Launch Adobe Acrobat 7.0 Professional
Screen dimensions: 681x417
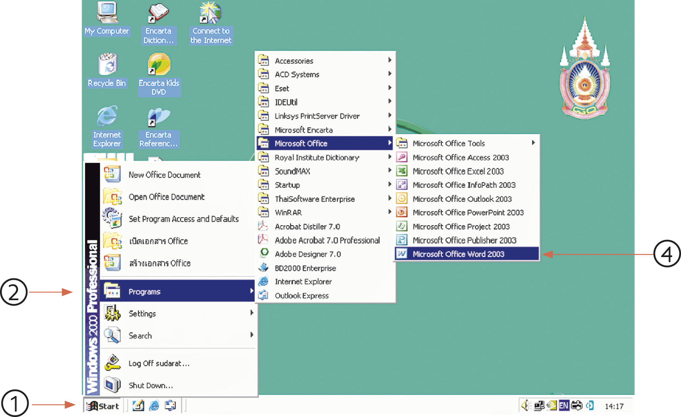click(325, 240)
